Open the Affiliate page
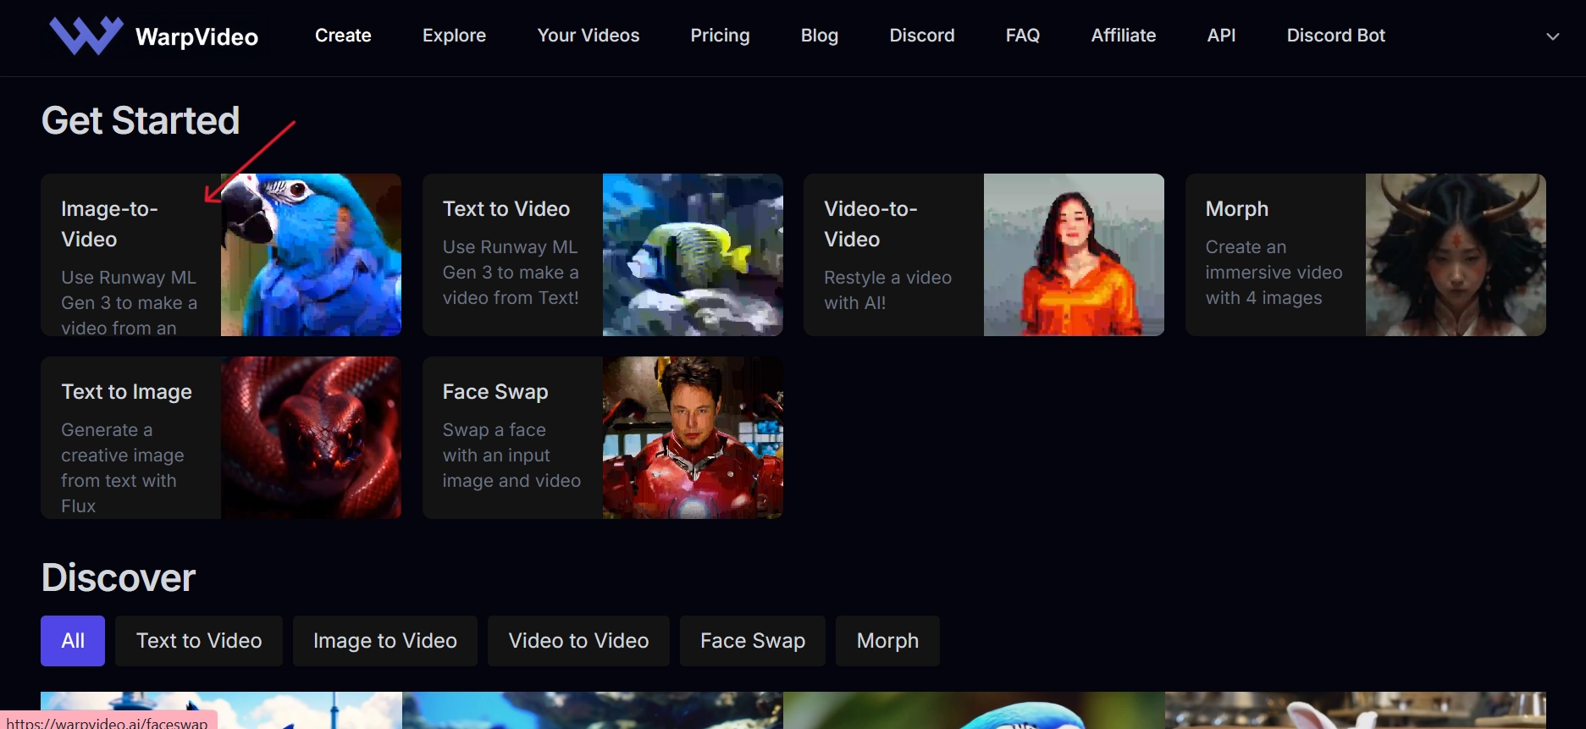This screenshot has width=1586, height=729. click(1124, 36)
